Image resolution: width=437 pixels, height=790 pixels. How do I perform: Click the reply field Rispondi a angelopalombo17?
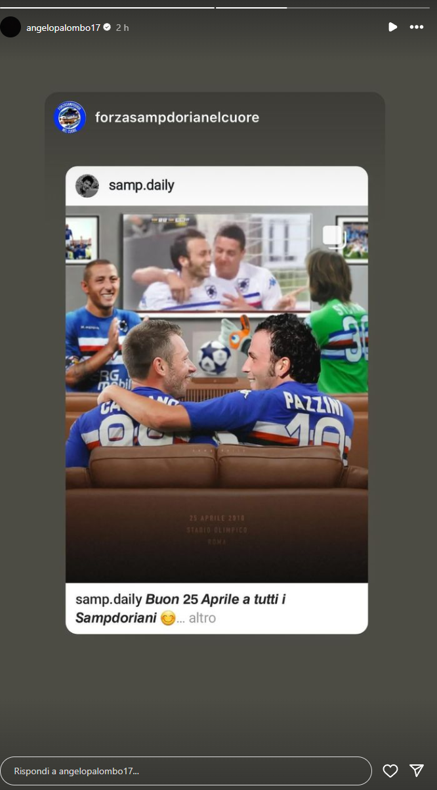click(x=186, y=771)
